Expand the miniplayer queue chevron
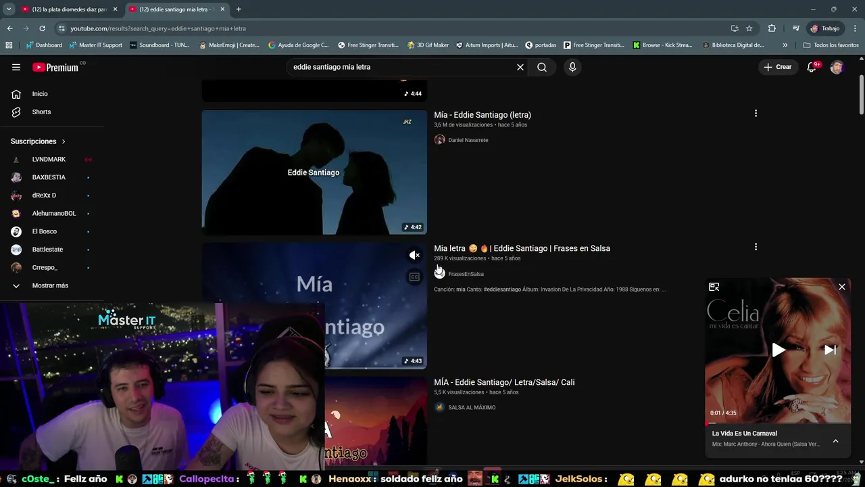 tap(835, 441)
